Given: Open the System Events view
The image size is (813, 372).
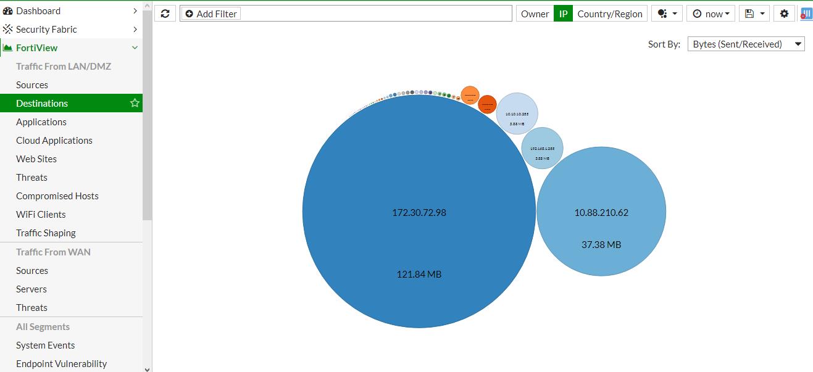Looking at the screenshot, I should click(46, 345).
